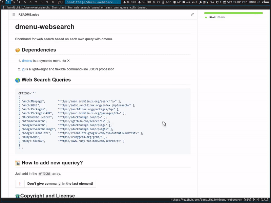Click the globe emoji beside Web Search Queries
Screen dimensions: 271x203
pos(18,80)
